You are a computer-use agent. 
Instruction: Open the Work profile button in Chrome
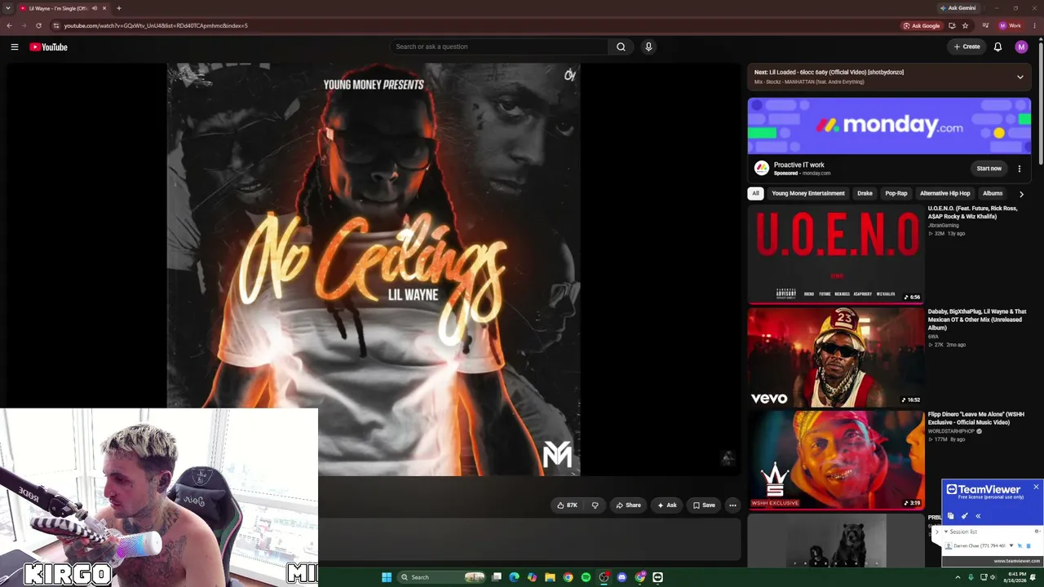1011,25
